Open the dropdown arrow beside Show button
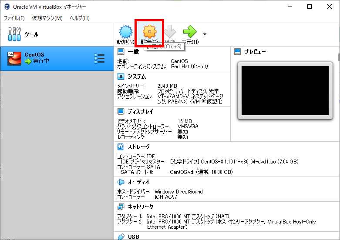 (x=205, y=34)
